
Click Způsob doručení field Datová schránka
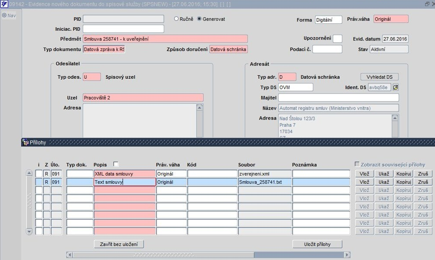(228, 49)
